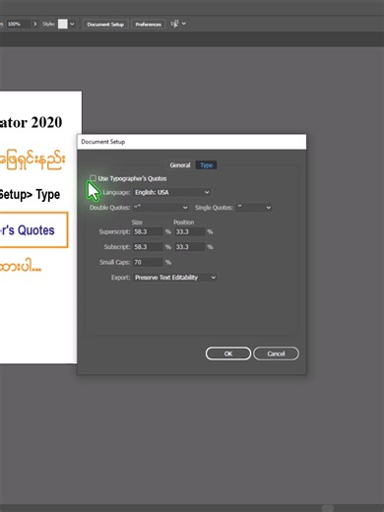Open the Double Quotes dropdown
This screenshot has height=512, width=384.
pos(160,208)
